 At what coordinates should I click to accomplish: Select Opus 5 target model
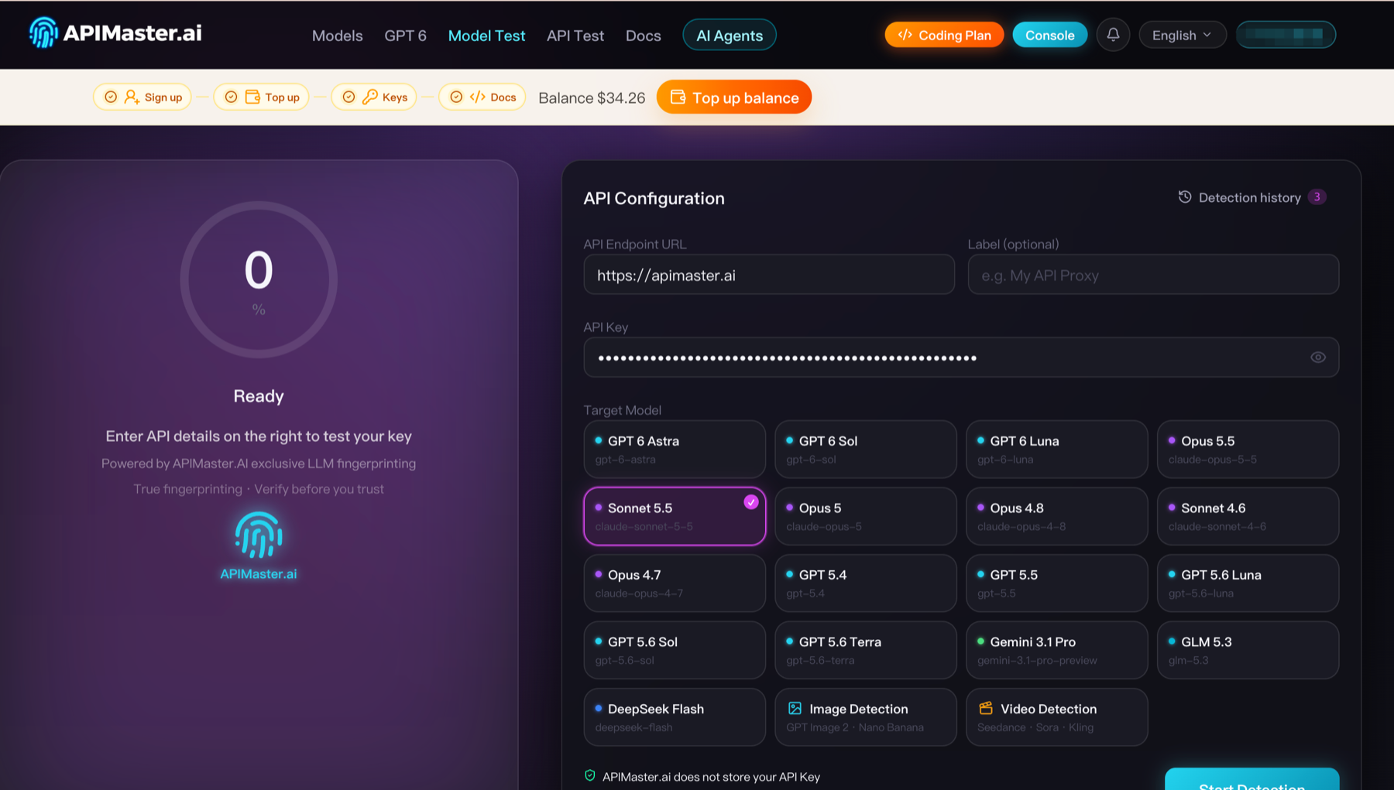pyautogui.click(x=866, y=516)
